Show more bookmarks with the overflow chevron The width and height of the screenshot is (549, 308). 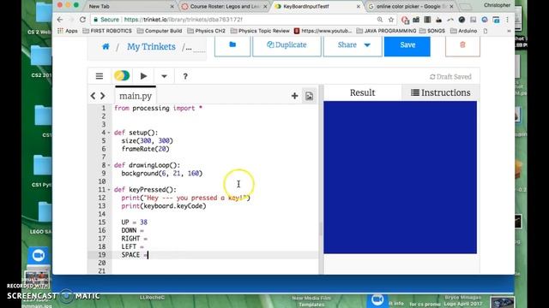[x=509, y=31]
